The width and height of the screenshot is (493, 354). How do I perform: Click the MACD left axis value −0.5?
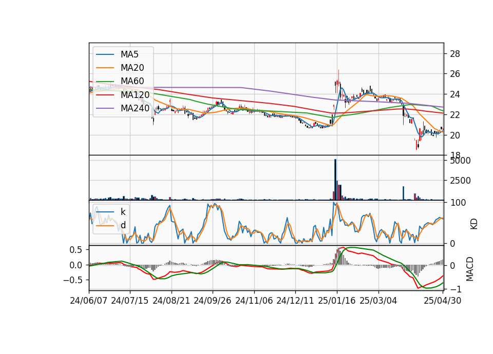pyautogui.click(x=72, y=280)
